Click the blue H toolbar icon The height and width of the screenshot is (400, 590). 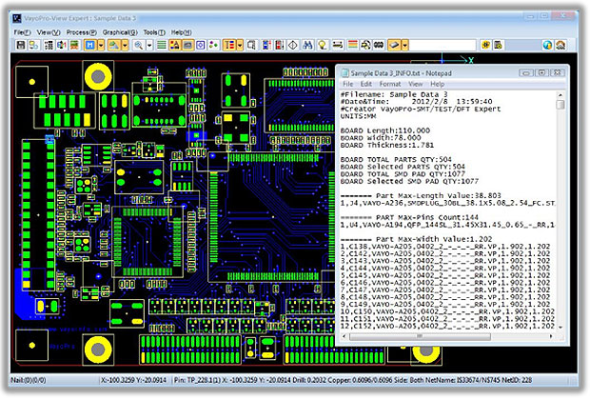88,45
